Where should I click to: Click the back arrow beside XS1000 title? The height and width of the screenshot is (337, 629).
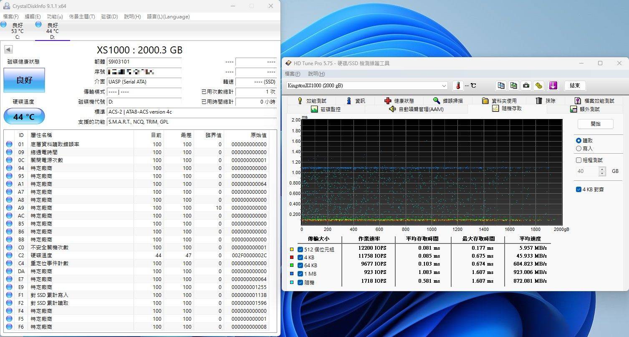tap(8, 50)
